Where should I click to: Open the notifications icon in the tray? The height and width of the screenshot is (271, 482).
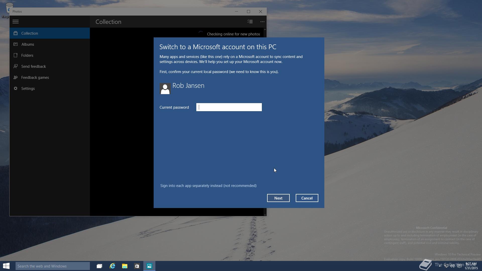pyautogui.click(x=459, y=266)
